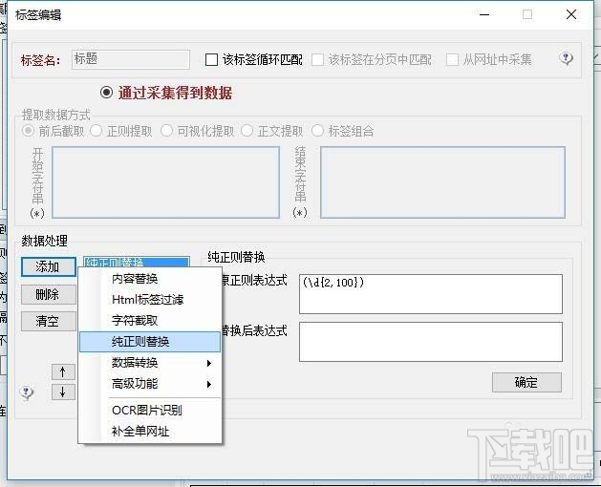Click the 删除 button
The height and width of the screenshot is (487, 601).
[x=49, y=294]
